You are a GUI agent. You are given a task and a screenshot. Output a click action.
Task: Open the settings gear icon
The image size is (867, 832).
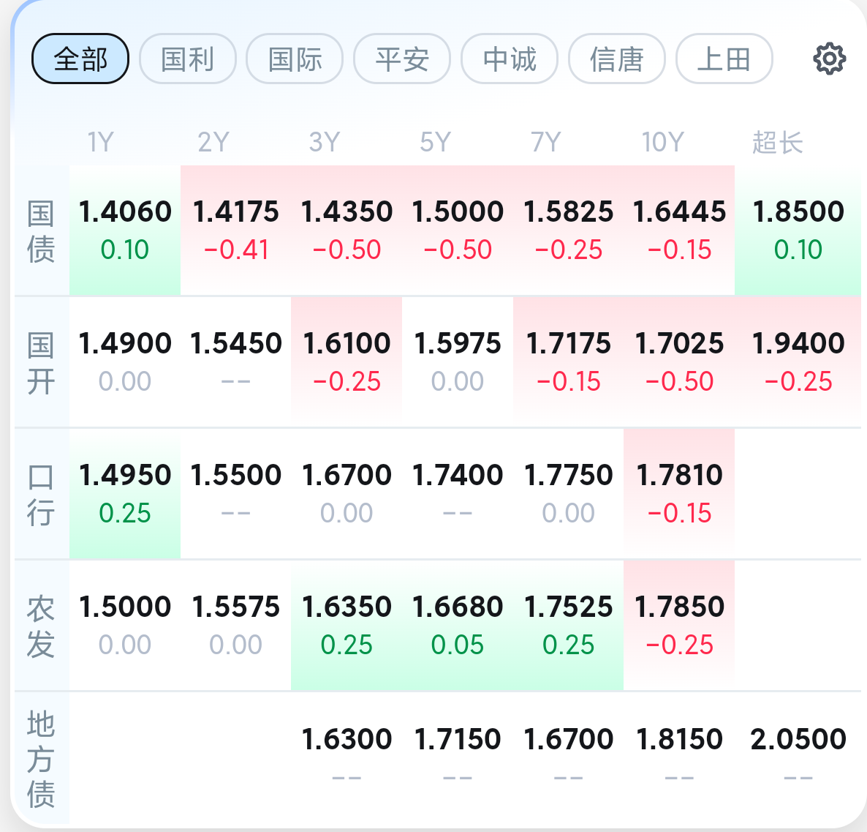[x=830, y=58]
